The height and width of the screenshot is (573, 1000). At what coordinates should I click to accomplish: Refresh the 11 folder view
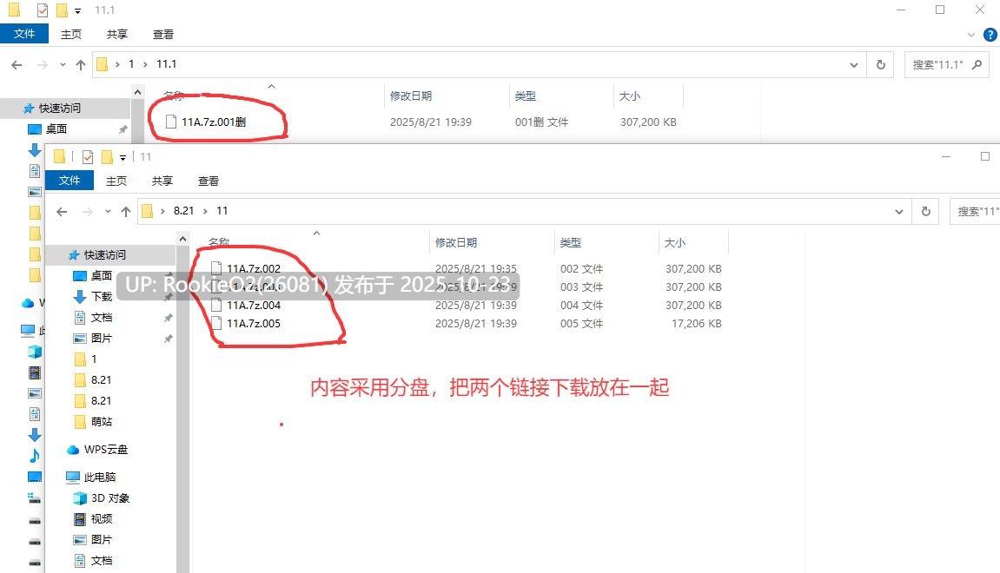pos(926,211)
